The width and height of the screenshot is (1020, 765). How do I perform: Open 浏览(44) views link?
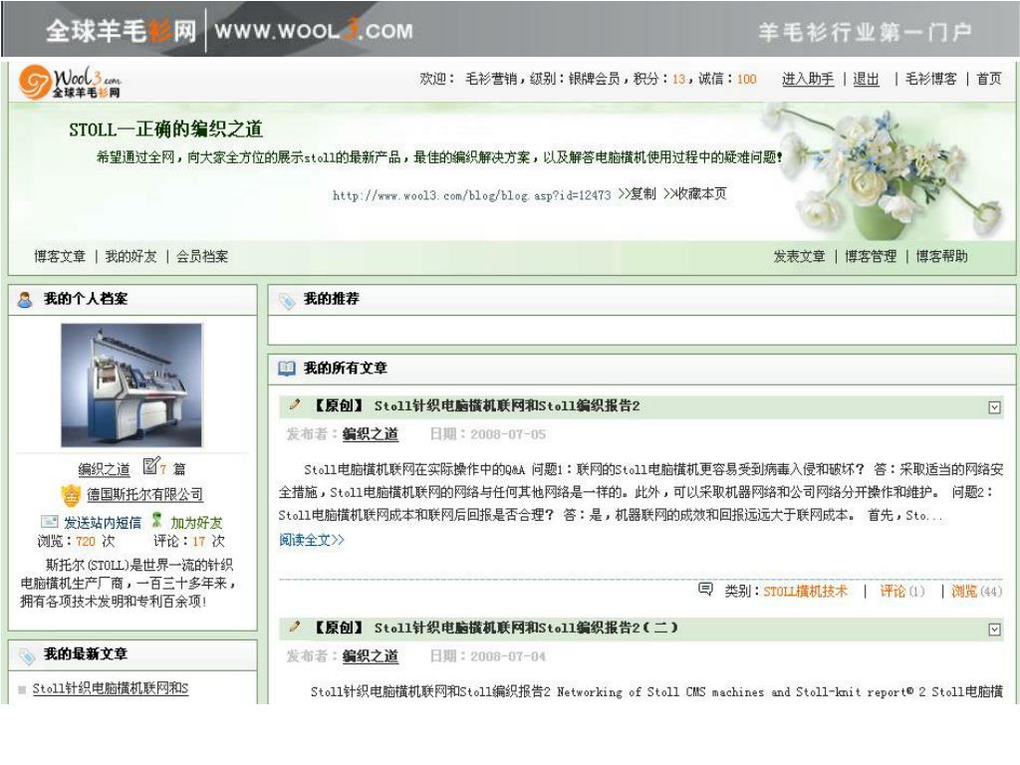click(976, 592)
